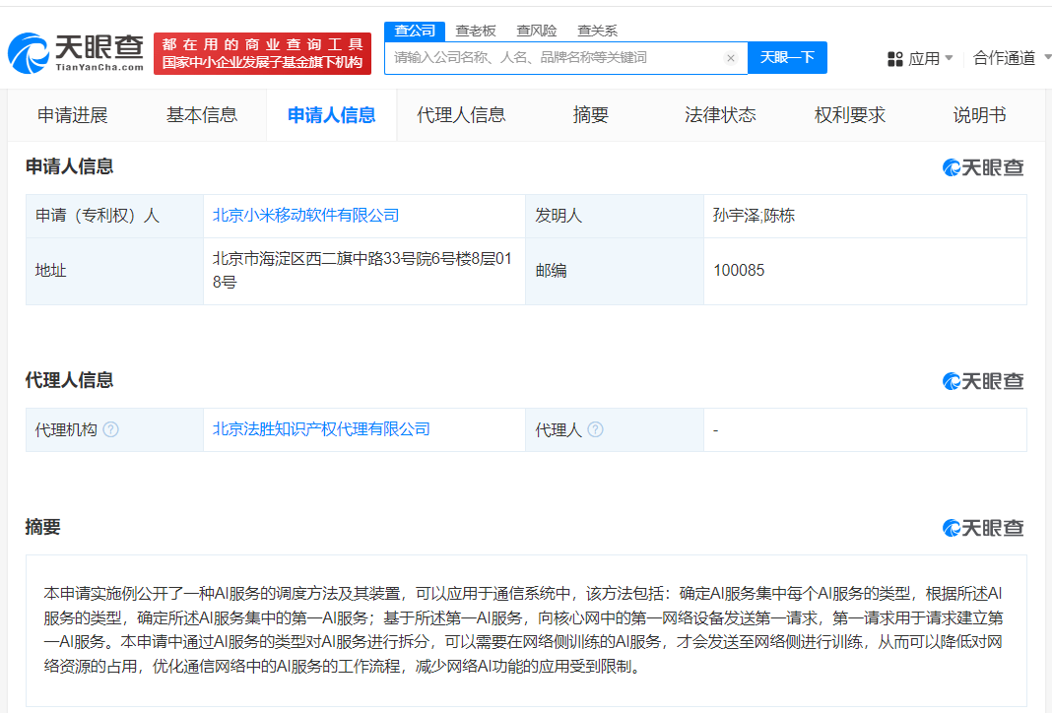The height and width of the screenshot is (713, 1052).
Task: Open 北京小米移动软件有限公司 company link
Action: coord(306,216)
